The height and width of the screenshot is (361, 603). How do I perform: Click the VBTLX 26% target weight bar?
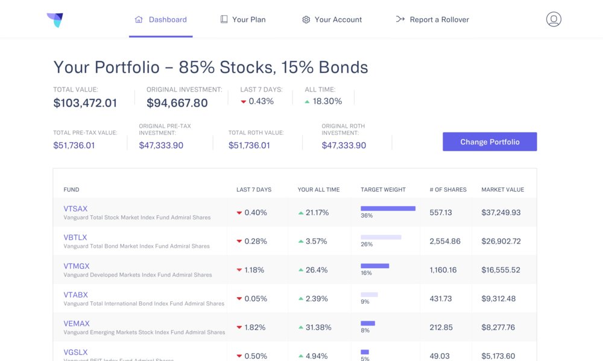click(380, 237)
